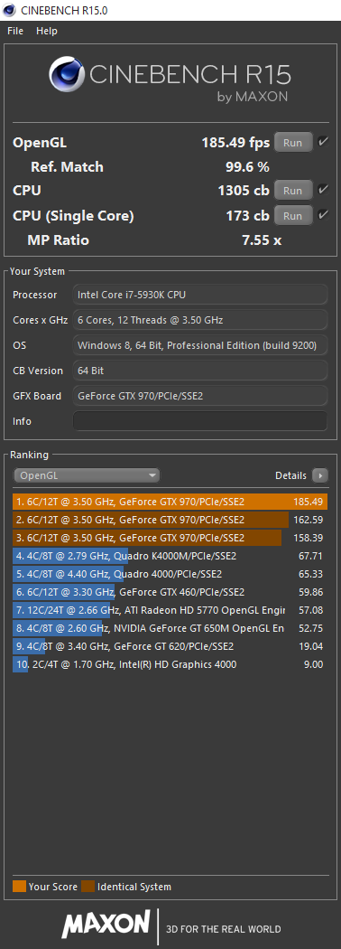Click the Details label in Ranking

[x=290, y=475]
